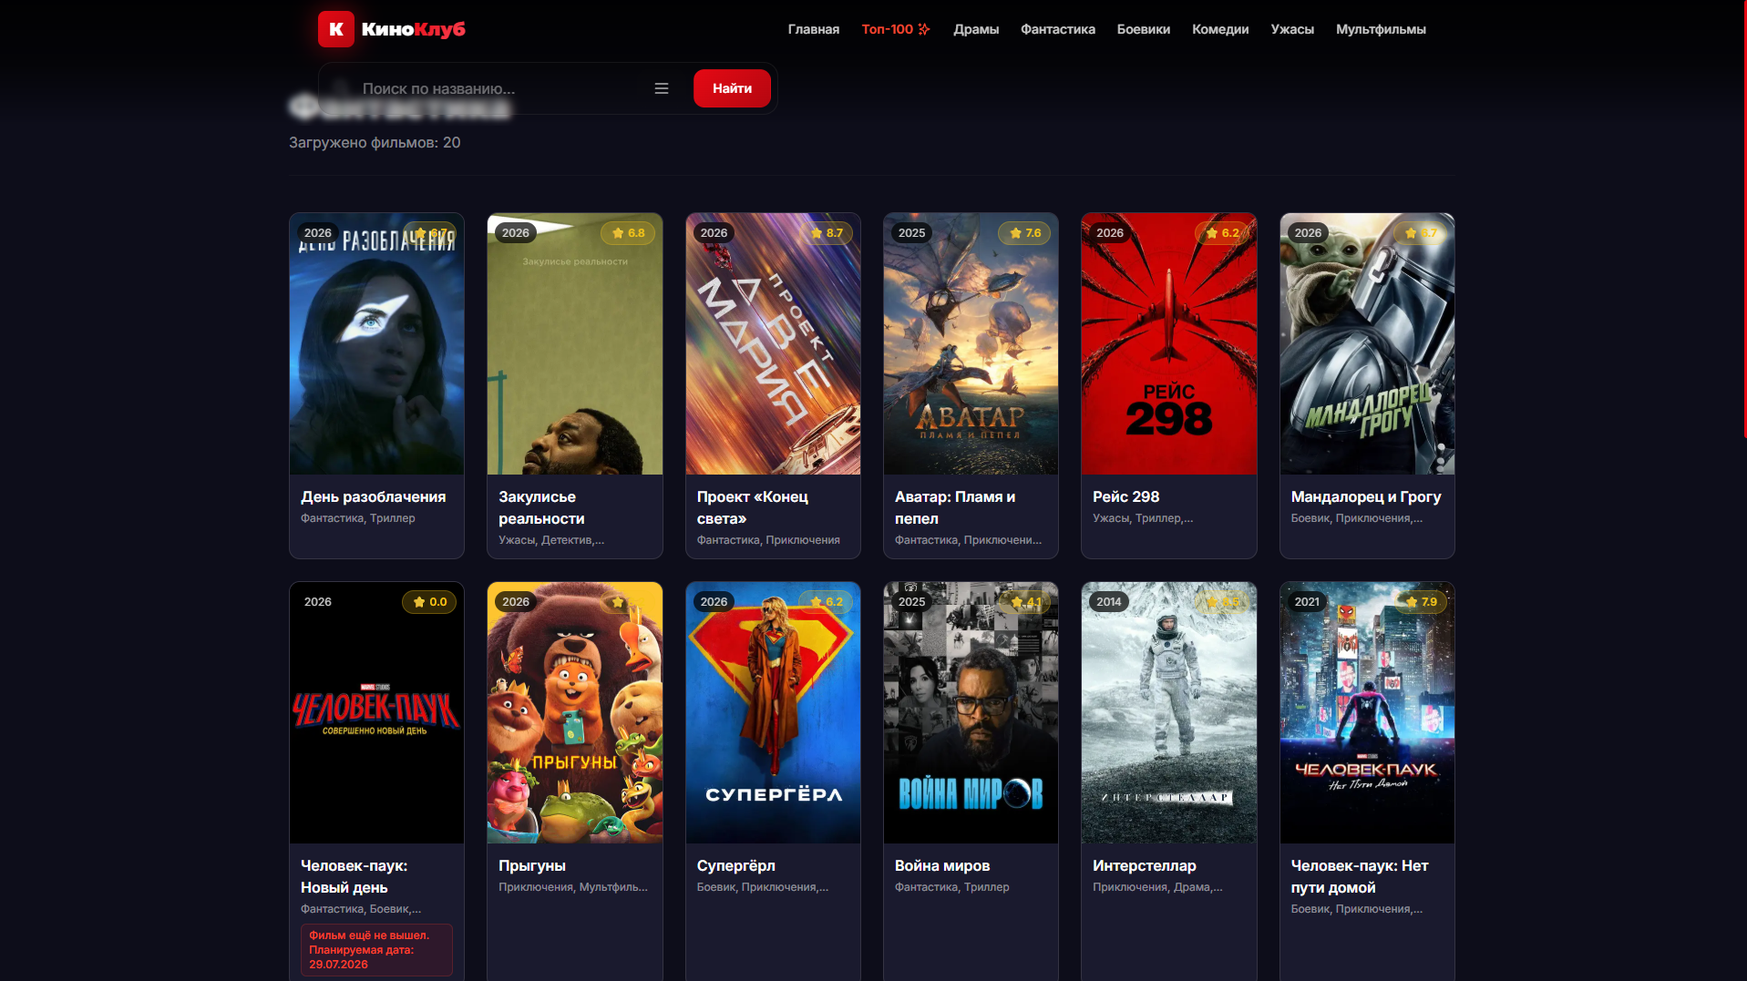Go to the Главная page
1747x981 pixels.
[814, 29]
